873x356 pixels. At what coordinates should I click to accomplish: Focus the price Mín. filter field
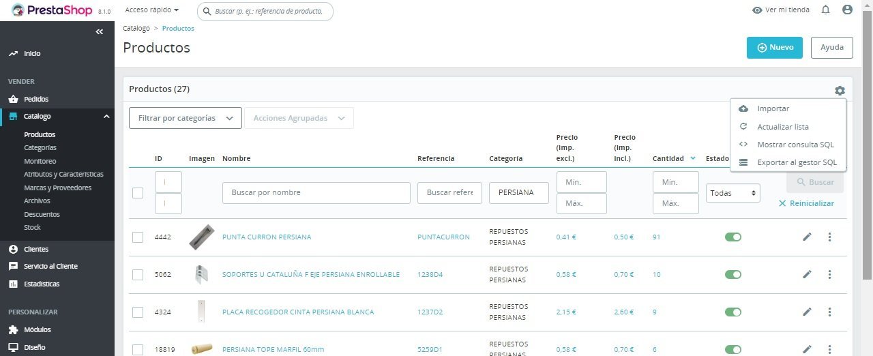582,182
